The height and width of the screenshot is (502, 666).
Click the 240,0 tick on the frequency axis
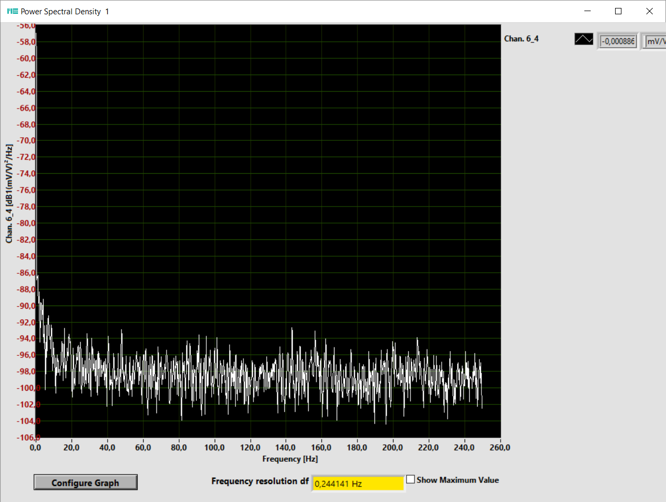point(465,447)
